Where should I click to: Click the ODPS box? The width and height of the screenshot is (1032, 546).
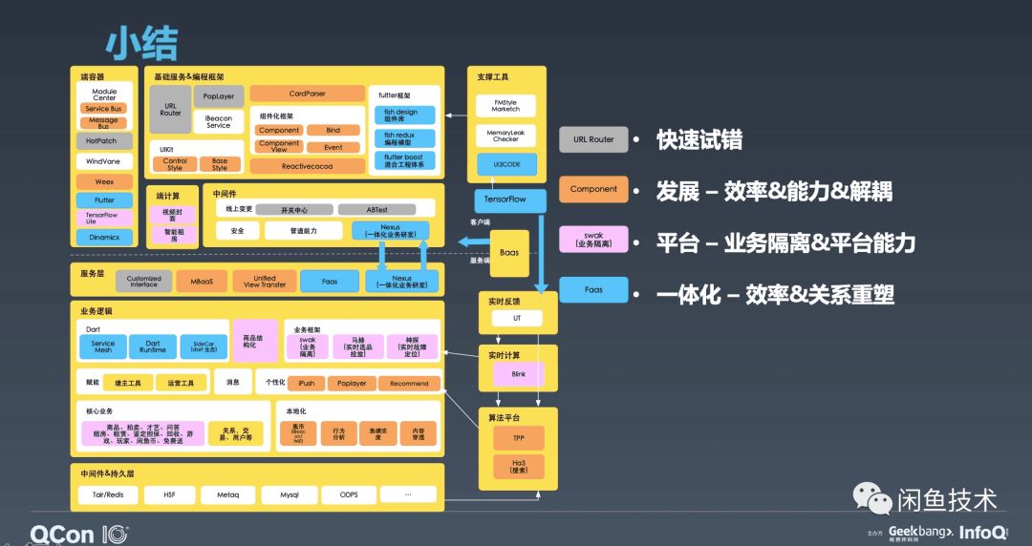349,494
